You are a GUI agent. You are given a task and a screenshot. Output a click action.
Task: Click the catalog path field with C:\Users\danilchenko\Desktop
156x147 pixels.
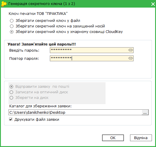tap(75, 112)
